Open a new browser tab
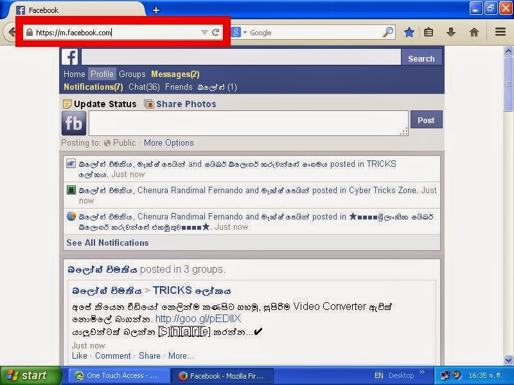This screenshot has height=385, width=514. click(x=156, y=10)
